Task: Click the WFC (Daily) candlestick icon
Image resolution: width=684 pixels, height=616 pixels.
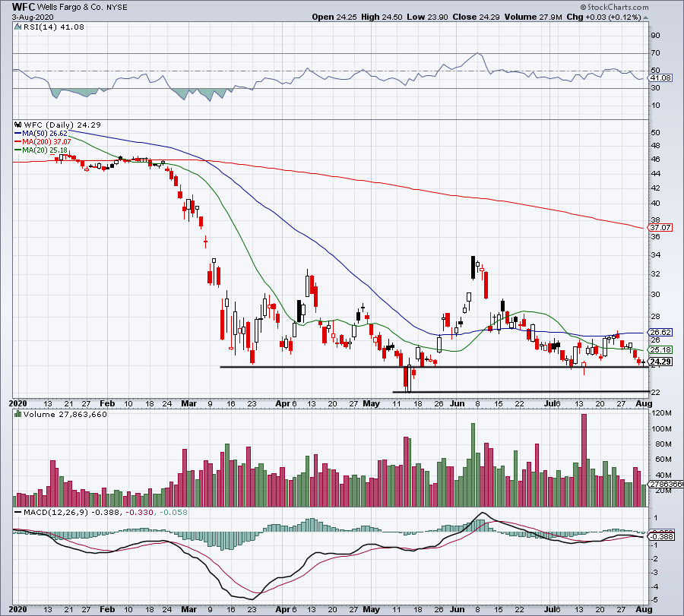Action: [x=18, y=125]
